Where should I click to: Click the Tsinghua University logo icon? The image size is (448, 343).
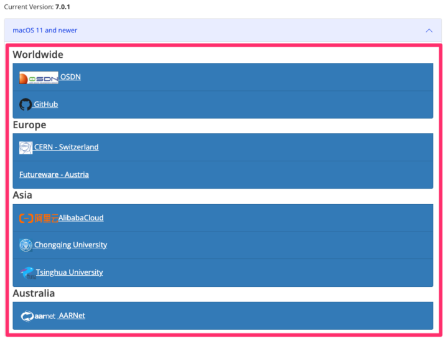point(27,273)
